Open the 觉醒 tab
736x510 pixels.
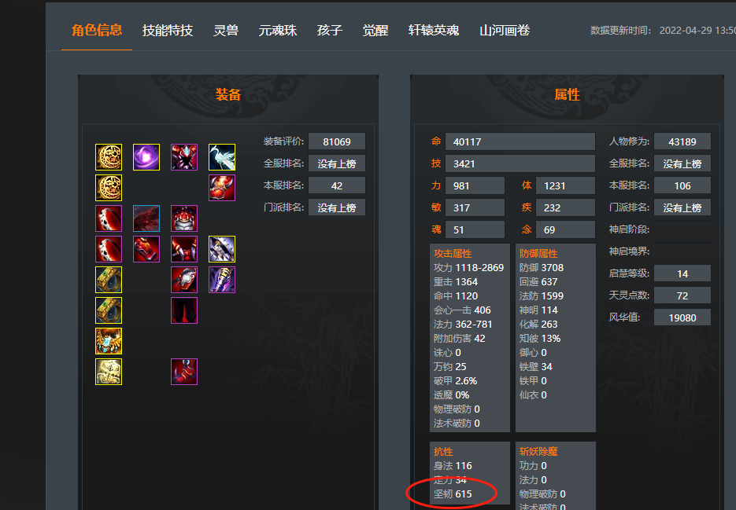pyautogui.click(x=375, y=31)
